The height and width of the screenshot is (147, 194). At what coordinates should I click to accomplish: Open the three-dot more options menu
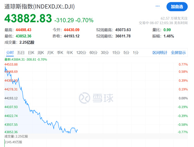click(x=158, y=6)
